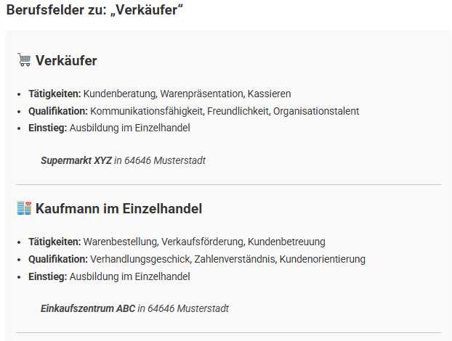The height and width of the screenshot is (341, 452).
Task: Select the Einkaufszentrum ABC employer name
Action: [x=88, y=308]
